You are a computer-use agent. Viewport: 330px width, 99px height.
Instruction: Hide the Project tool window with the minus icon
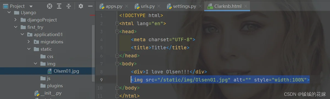[90, 6]
